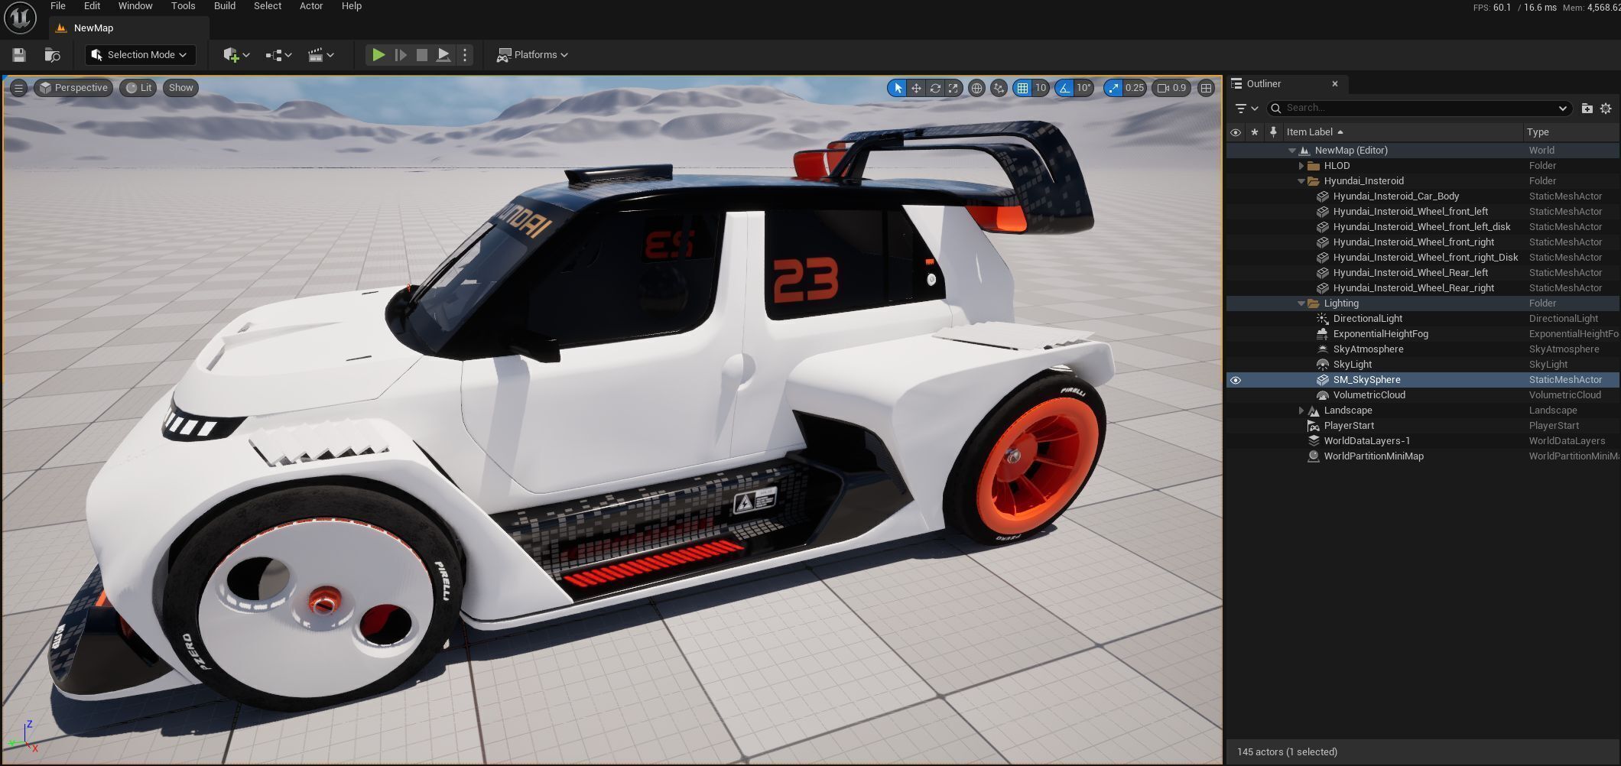Open the Outliner search history dropdown arrow
The height and width of the screenshot is (766, 1621).
[1562, 109]
